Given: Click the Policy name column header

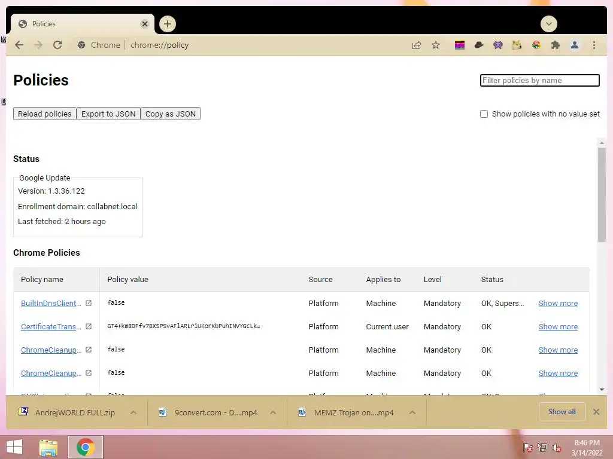Looking at the screenshot, I should tap(42, 280).
